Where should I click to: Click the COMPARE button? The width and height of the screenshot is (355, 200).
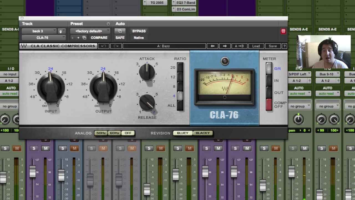pyautogui.click(x=99, y=38)
